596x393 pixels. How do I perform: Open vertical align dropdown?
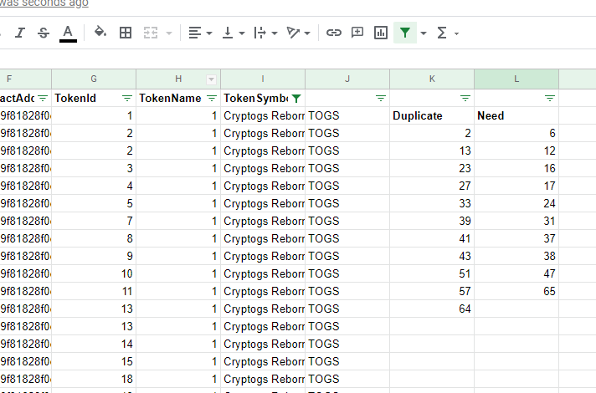(x=233, y=33)
